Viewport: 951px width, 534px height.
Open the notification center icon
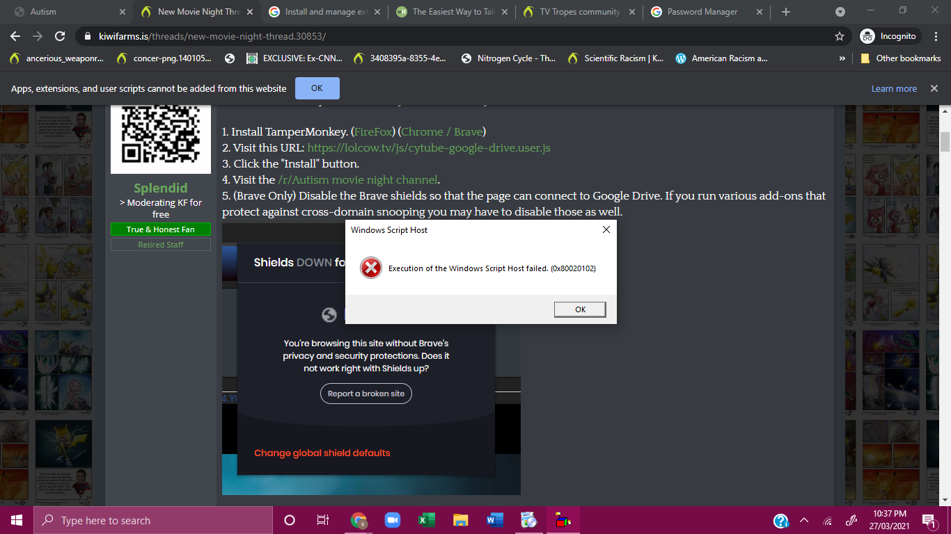pyautogui.click(x=928, y=520)
